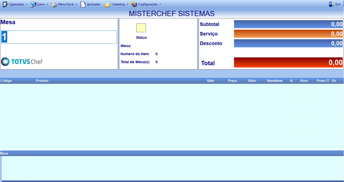Open the Cadastros menu

pos(118,5)
